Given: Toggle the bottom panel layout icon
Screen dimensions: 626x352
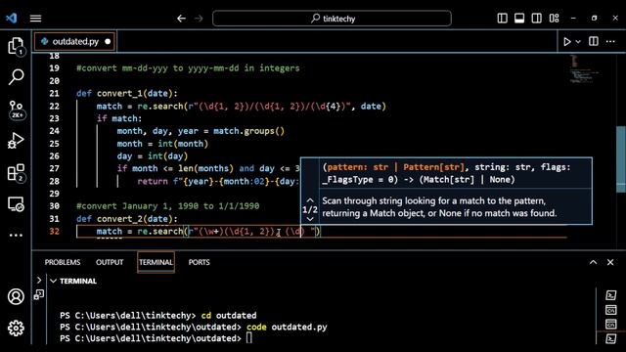Looking at the screenshot, I should [519, 19].
